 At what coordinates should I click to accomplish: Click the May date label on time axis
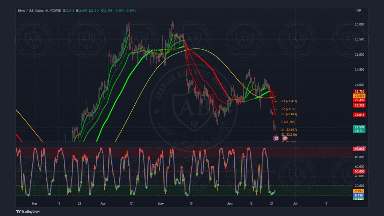[x=161, y=203]
